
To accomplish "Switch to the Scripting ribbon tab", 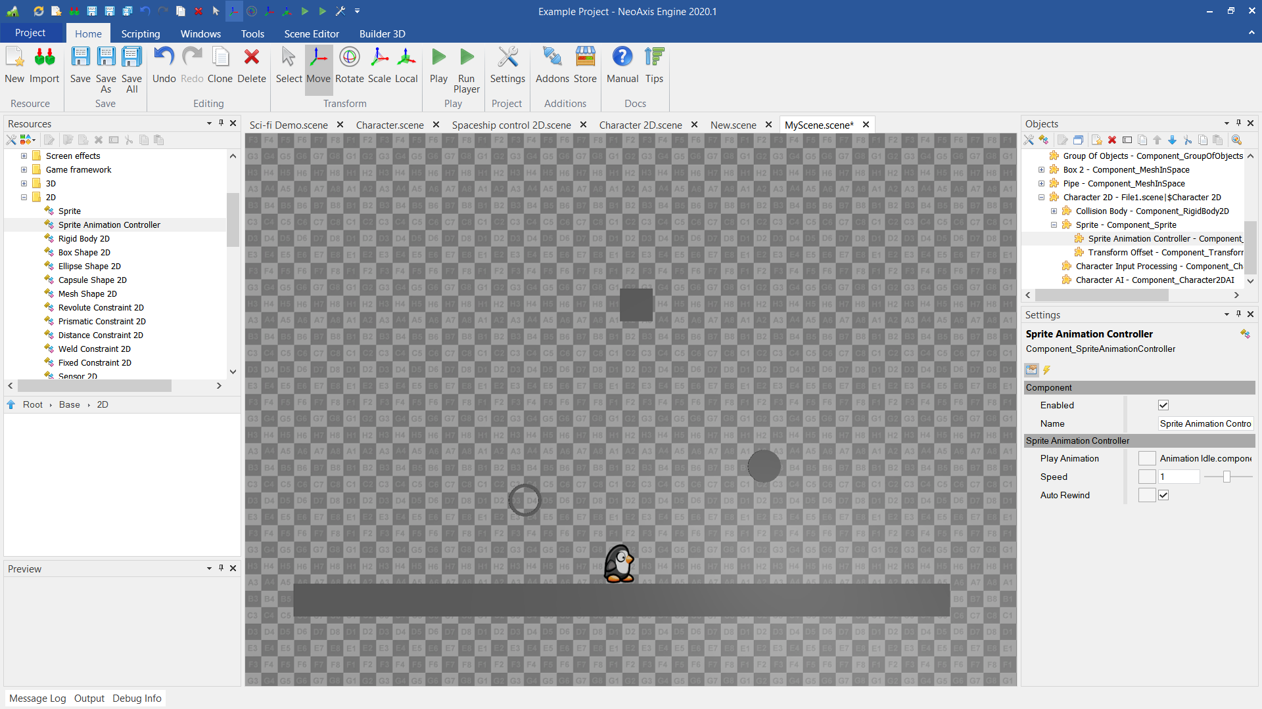I will 140,33.
